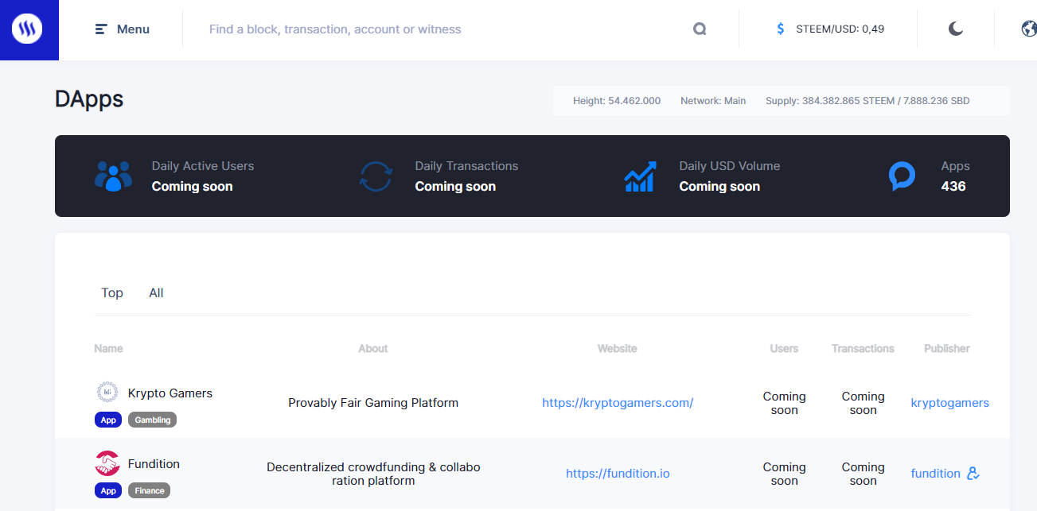Viewport: 1037px width, 511px height.
Task: Click the Apps count 436
Action: 953,187
